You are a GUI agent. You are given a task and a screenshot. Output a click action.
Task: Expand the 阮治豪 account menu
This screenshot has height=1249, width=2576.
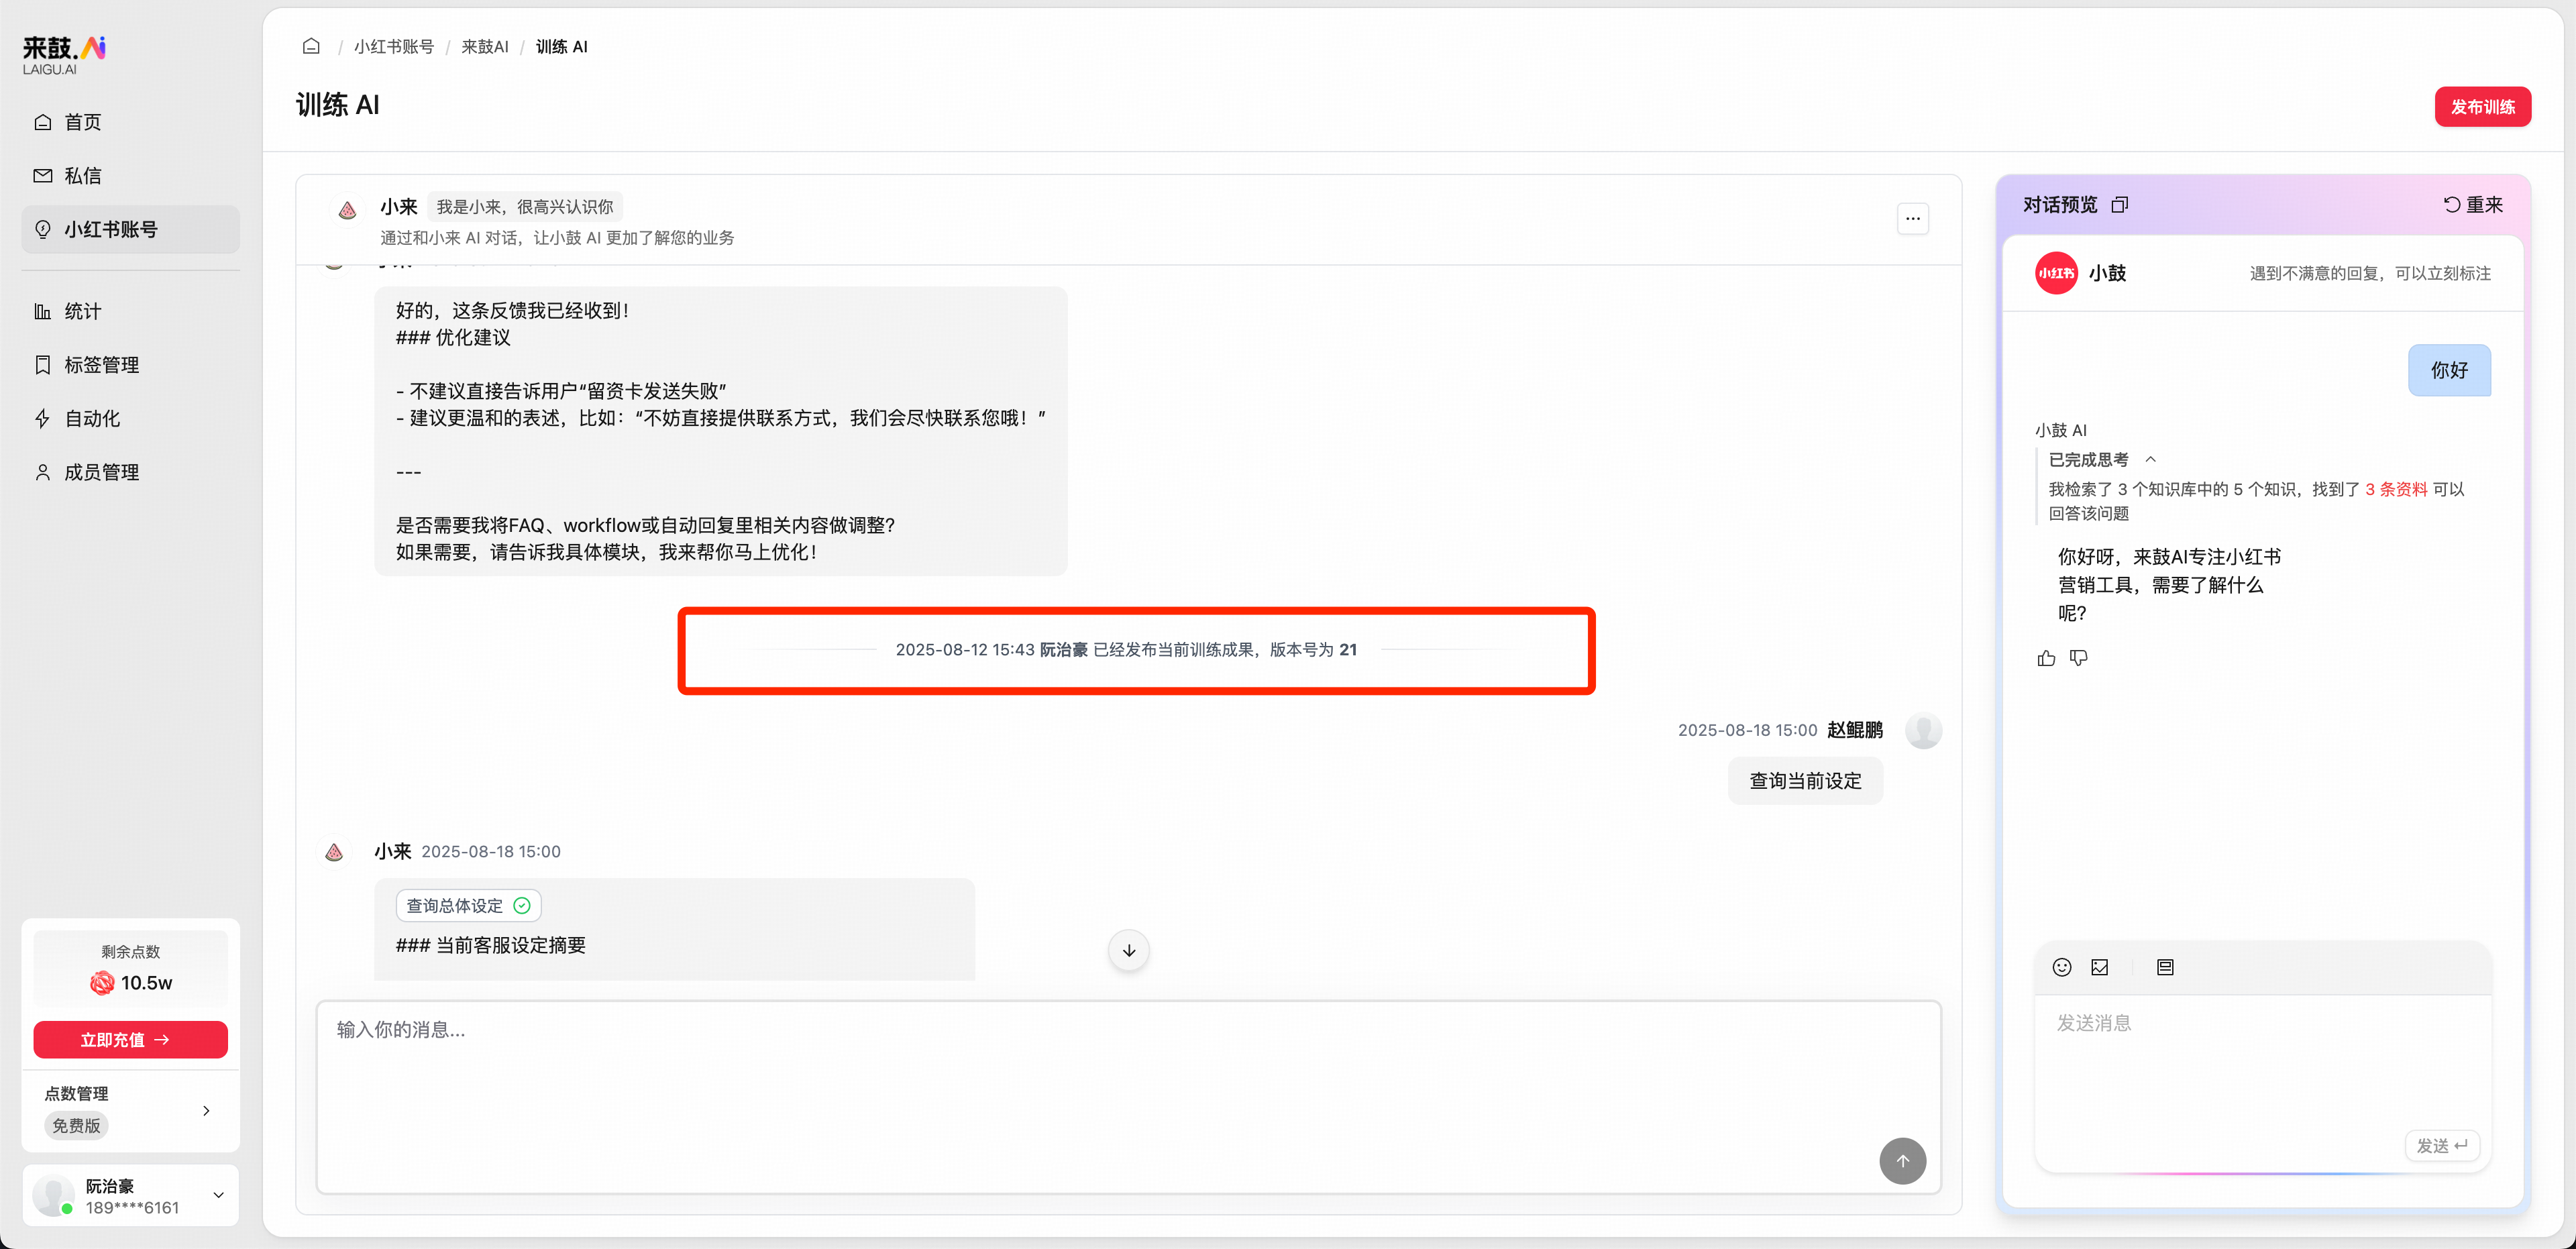218,1195
